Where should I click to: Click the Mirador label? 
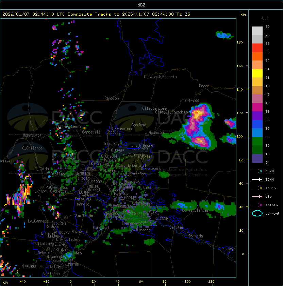(143, 230)
